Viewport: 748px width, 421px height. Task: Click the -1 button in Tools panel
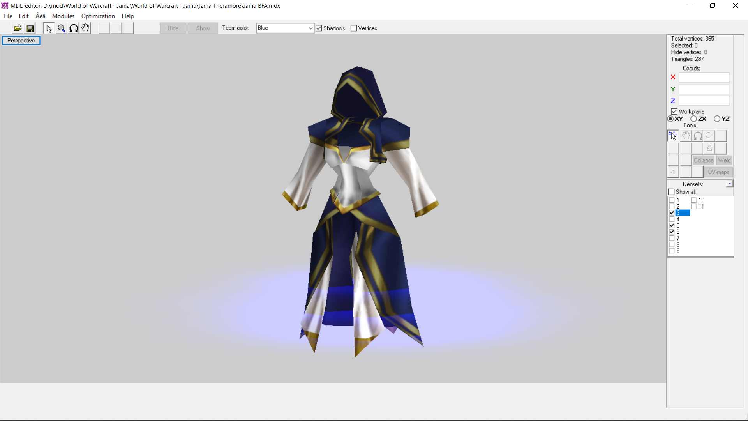pyautogui.click(x=673, y=172)
